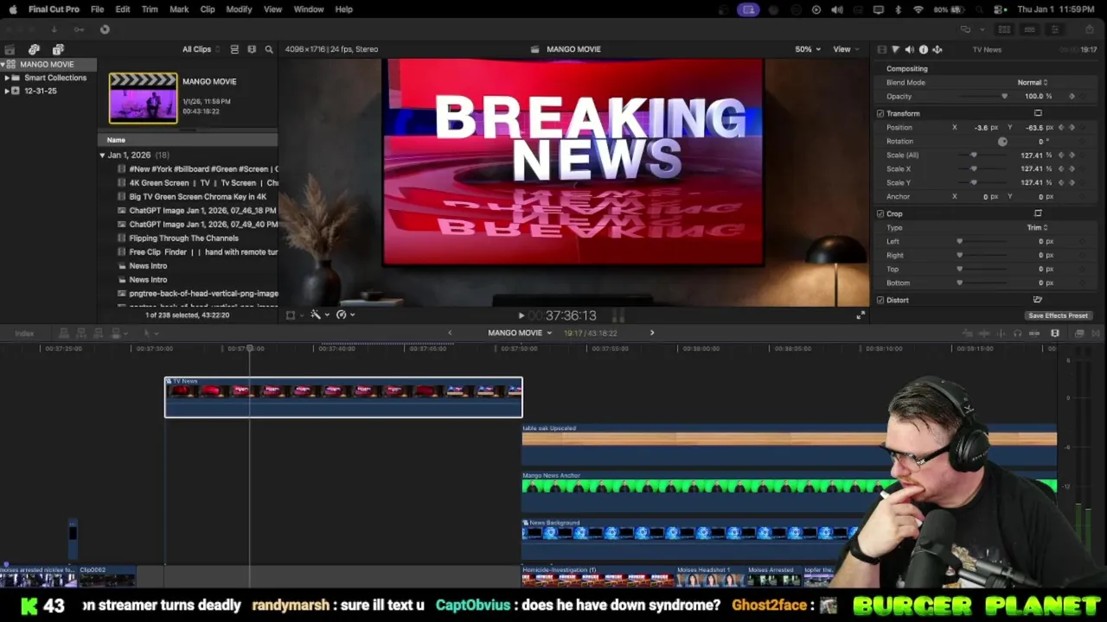
Task: Open the Modify menu
Action: pyautogui.click(x=239, y=10)
